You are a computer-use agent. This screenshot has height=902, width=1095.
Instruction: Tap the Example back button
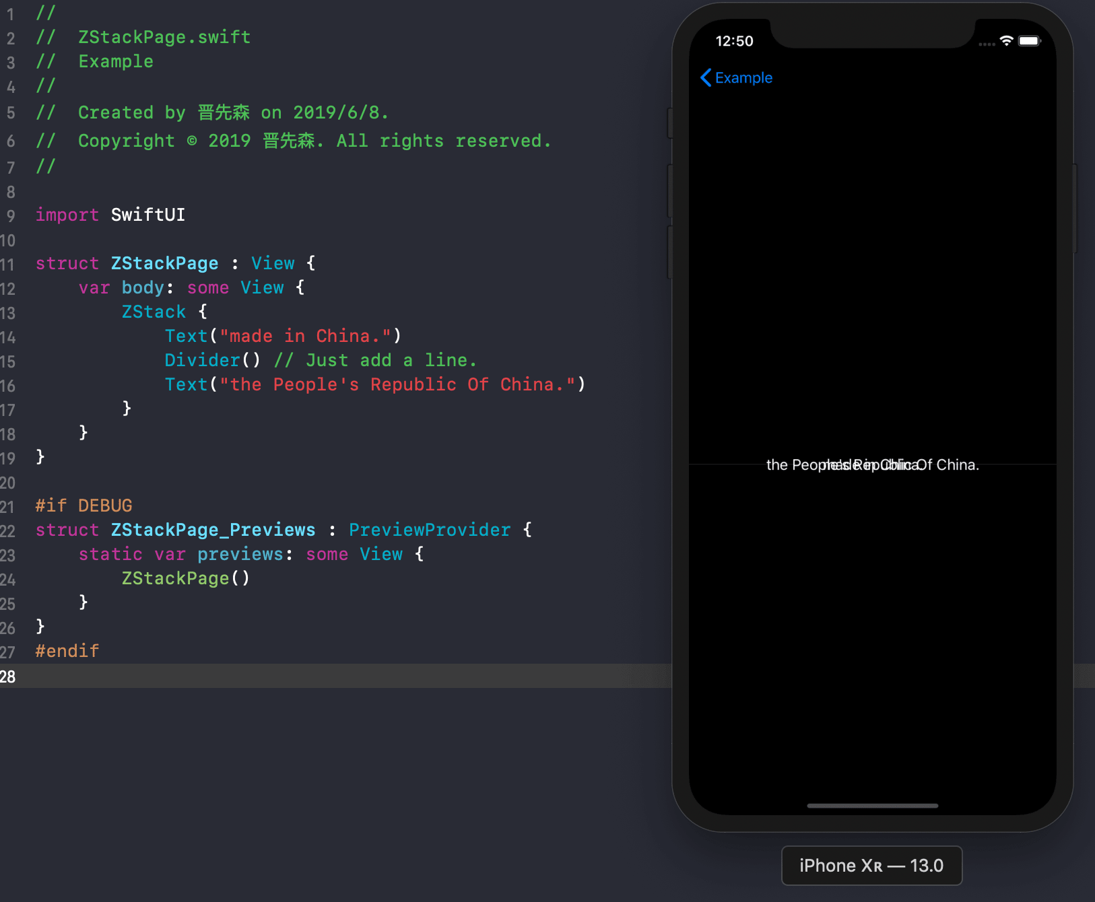click(743, 77)
